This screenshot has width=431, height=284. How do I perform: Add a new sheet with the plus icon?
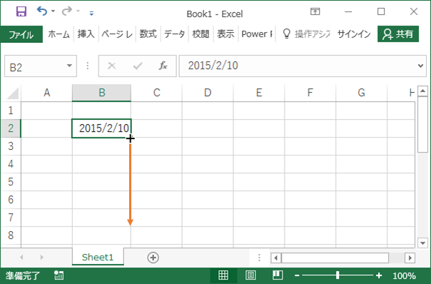click(x=153, y=258)
